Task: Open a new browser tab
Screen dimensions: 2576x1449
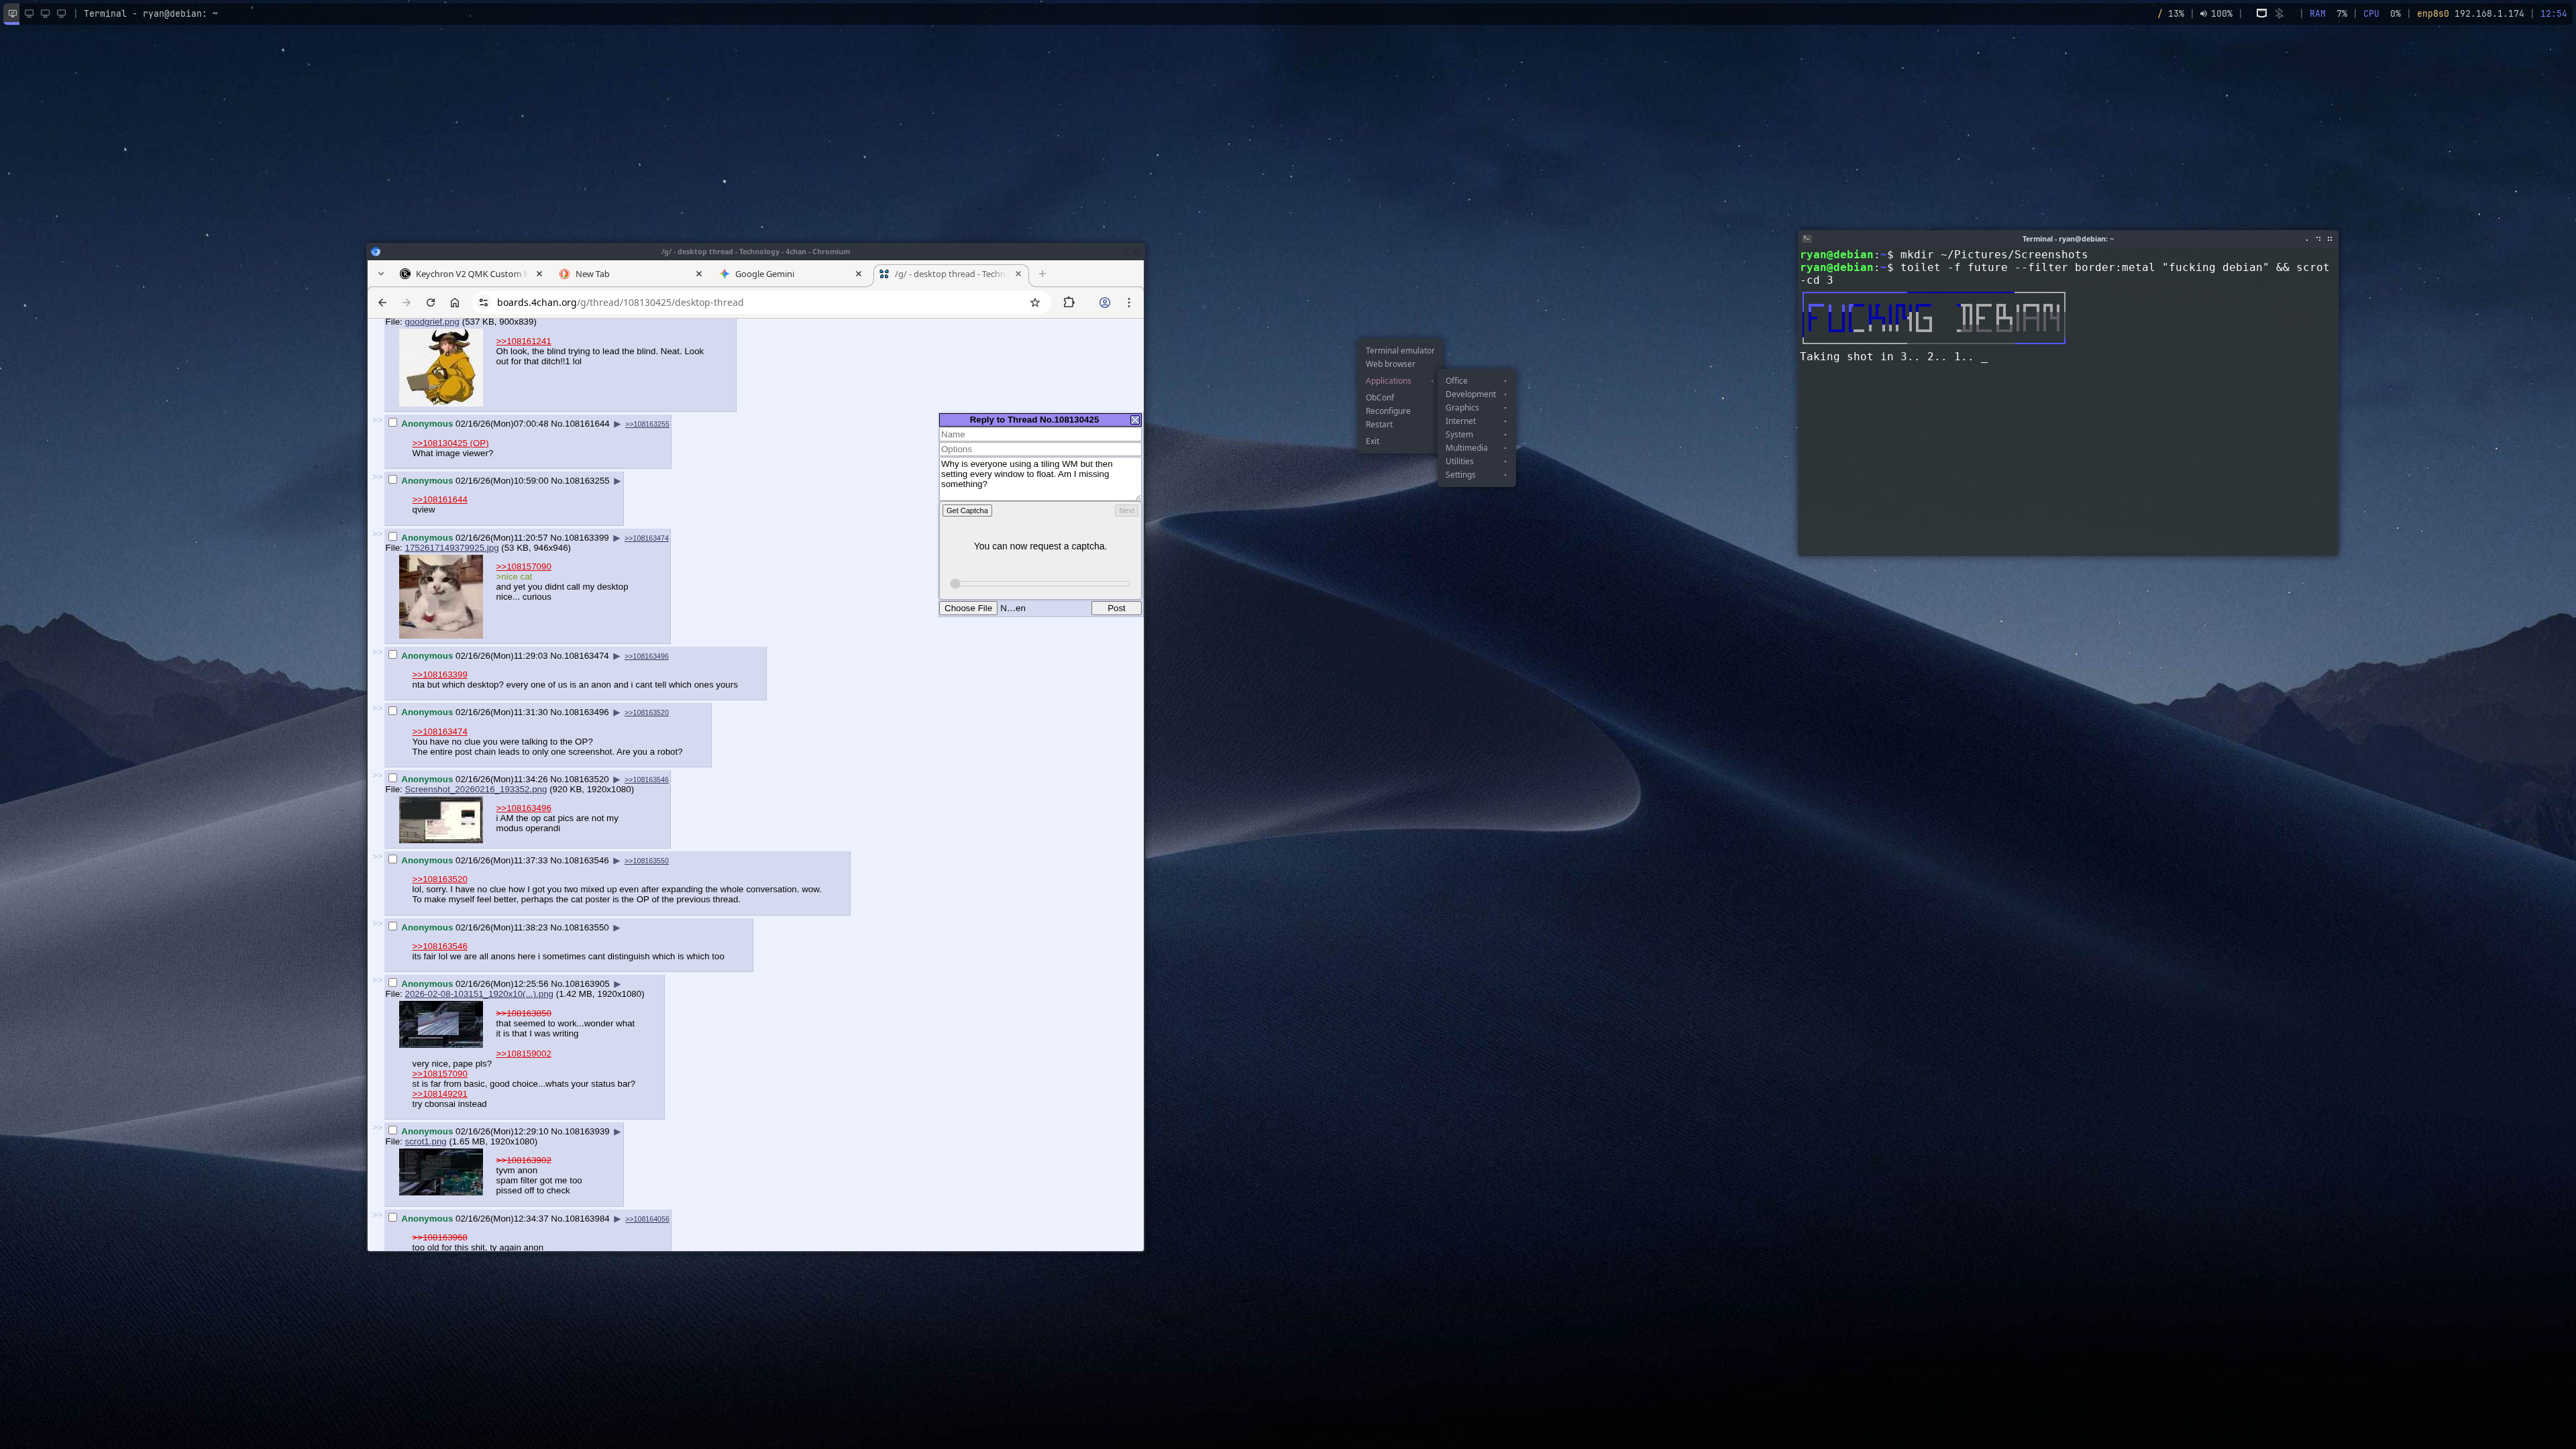Action: (1042, 274)
